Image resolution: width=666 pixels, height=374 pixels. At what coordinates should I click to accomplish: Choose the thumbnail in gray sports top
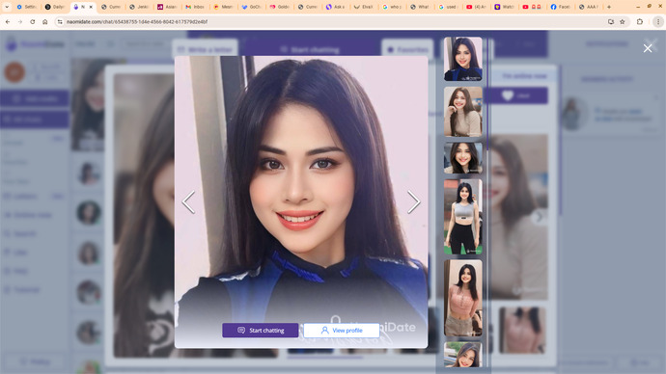pos(463,217)
